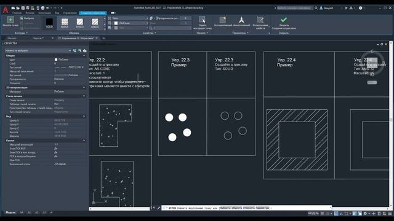Screen dimensions: 394x221
Task: Open the Управление ribbon tab
Action: 70,13
